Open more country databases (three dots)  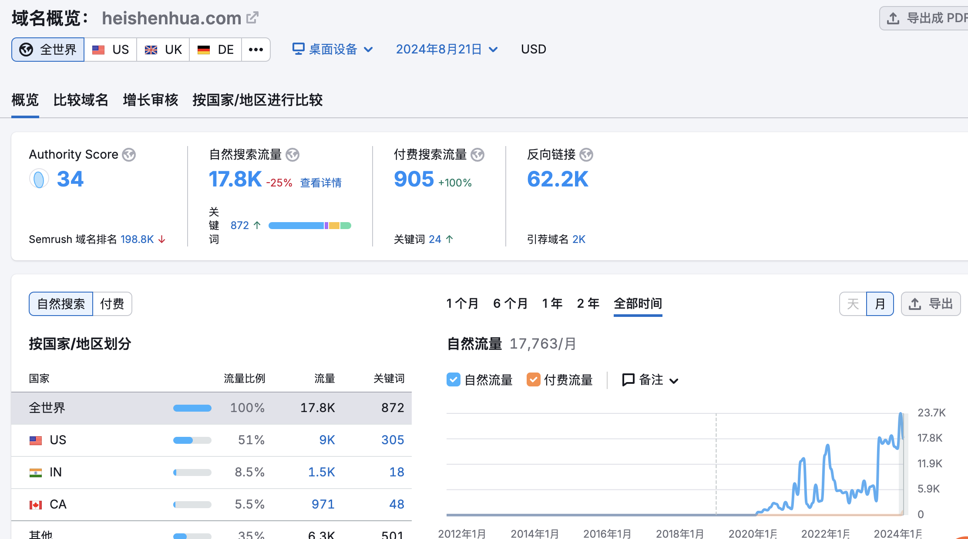click(x=256, y=50)
